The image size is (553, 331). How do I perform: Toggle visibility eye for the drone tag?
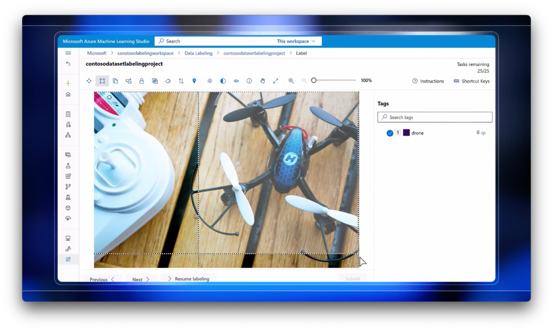point(483,133)
